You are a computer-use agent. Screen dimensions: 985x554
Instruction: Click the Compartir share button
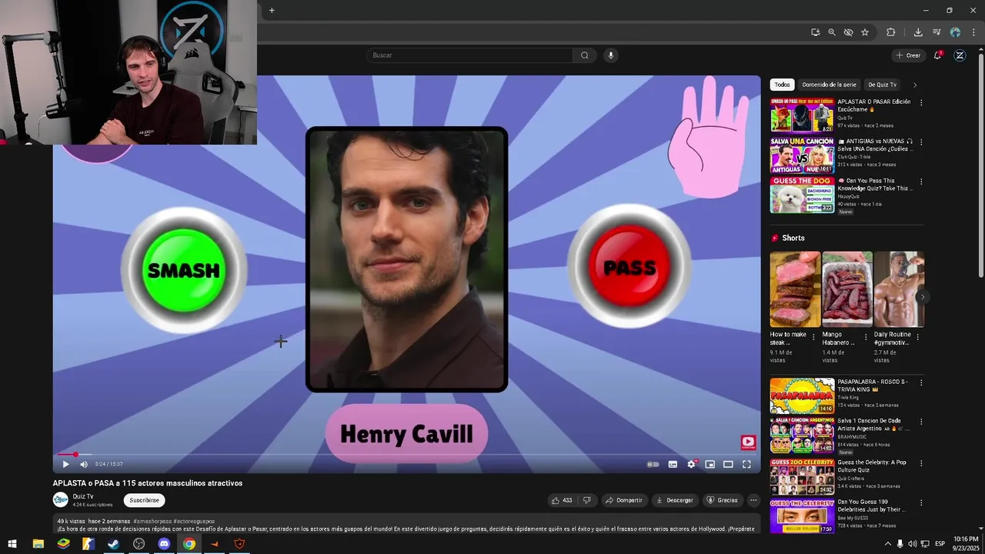coord(623,500)
